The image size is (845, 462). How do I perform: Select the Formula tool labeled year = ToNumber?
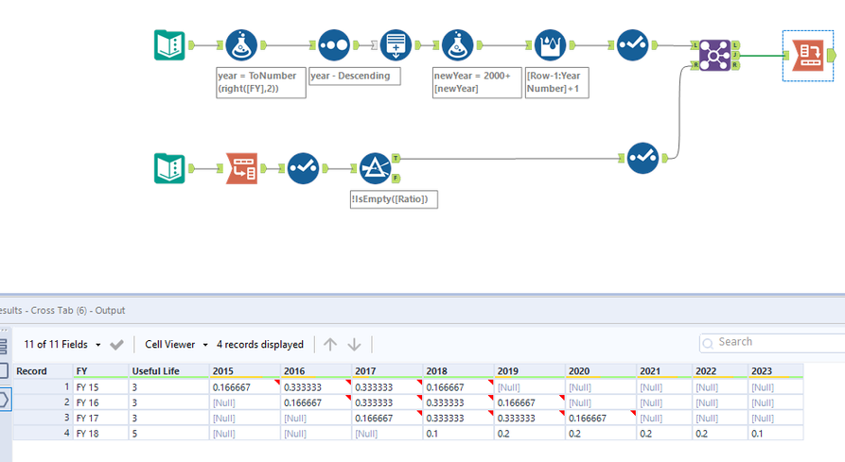coord(241,45)
